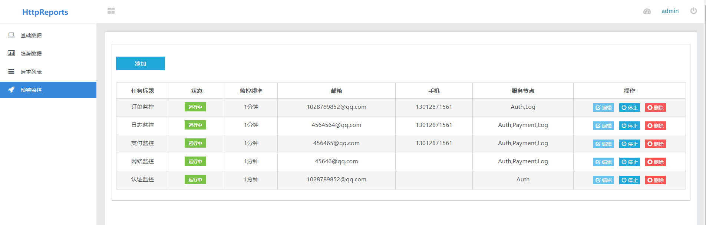The image size is (706, 225).
Task: Click the 请求列表 list icon
Action: click(x=11, y=71)
